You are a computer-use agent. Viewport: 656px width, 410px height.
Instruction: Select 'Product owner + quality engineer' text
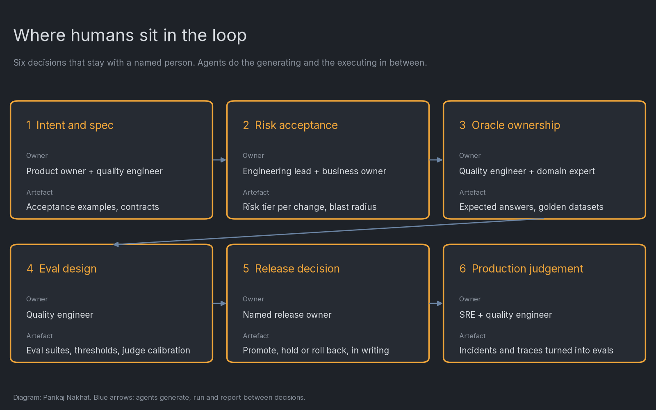pos(94,171)
